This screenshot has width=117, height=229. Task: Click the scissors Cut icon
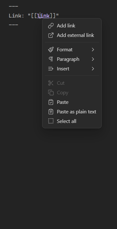point(51,83)
